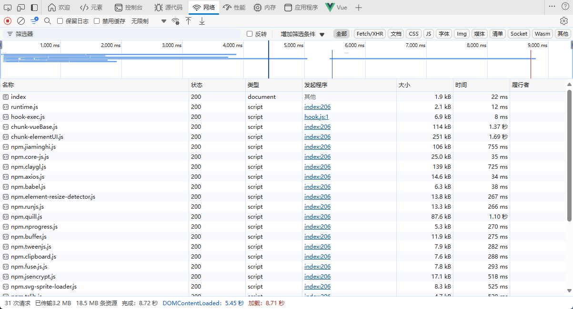Select the chunk-elementUI.js request
The width and height of the screenshot is (573, 309).
pyautogui.click(x=283, y=137)
